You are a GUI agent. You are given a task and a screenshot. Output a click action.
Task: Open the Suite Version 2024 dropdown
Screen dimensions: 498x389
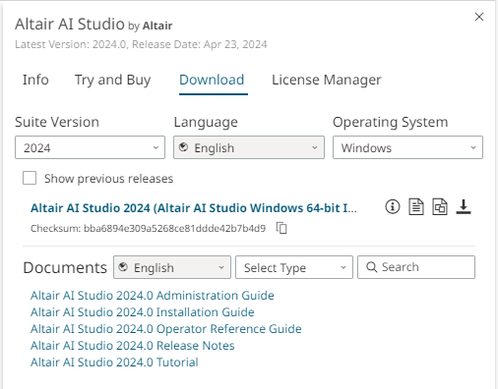[90, 147]
